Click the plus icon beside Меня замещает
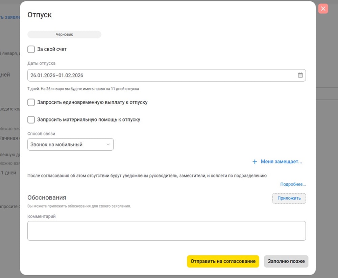Image resolution: width=338 pixels, height=278 pixels. pyautogui.click(x=255, y=162)
